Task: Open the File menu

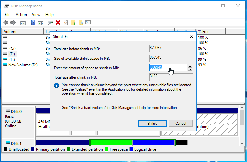Action: pyautogui.click(x=7, y=15)
